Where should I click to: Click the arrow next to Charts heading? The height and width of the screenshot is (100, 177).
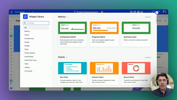[66, 57]
